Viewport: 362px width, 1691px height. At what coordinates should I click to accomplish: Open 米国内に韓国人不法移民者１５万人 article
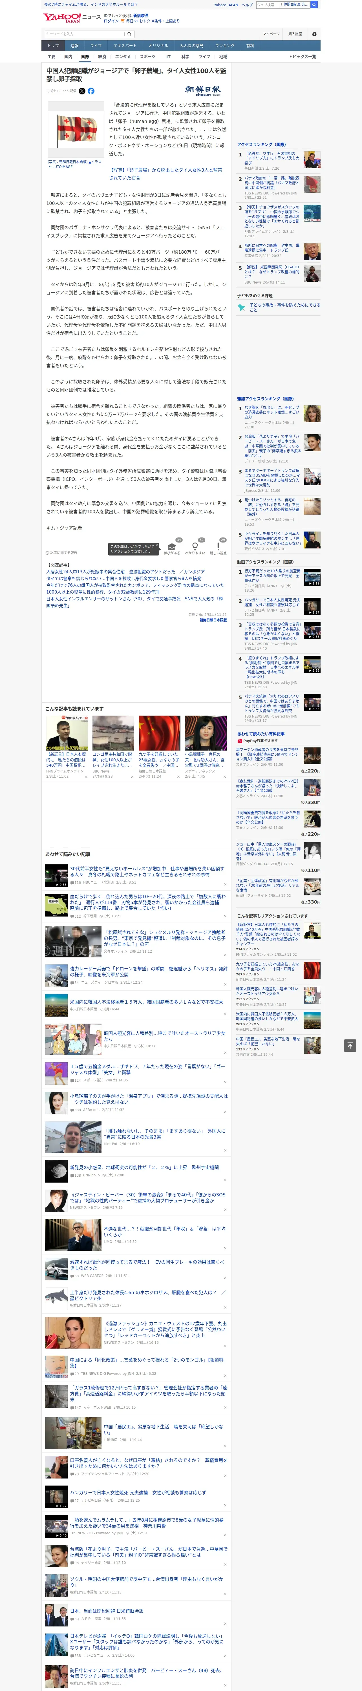(147, 1002)
